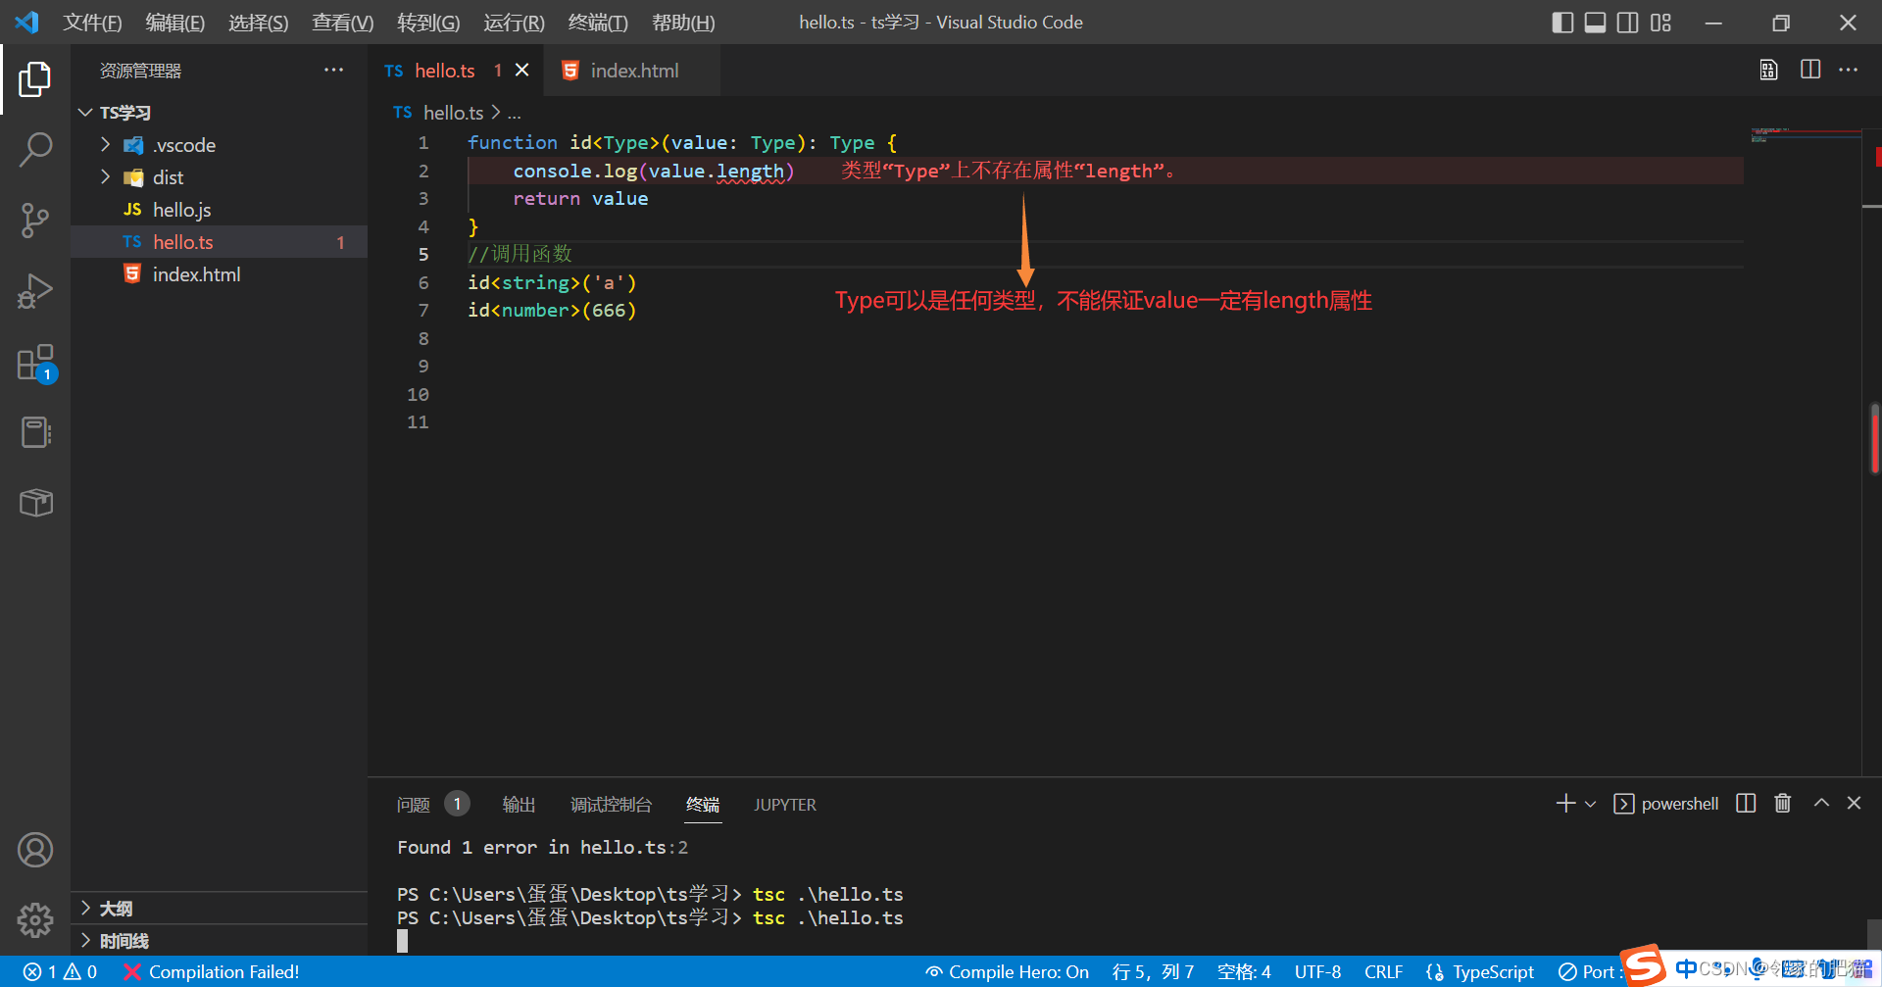Click Compilation Failed! status item
The height and width of the screenshot is (987, 1882).
click(212, 971)
